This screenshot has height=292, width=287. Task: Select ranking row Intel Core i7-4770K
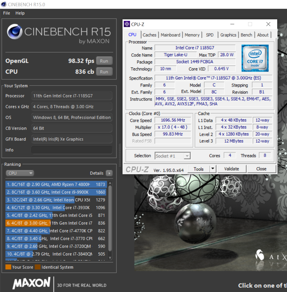(56, 231)
